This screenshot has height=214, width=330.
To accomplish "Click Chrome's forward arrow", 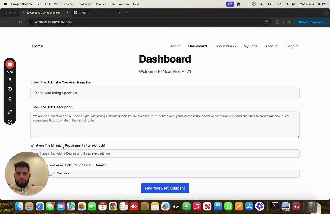I will (13, 22).
